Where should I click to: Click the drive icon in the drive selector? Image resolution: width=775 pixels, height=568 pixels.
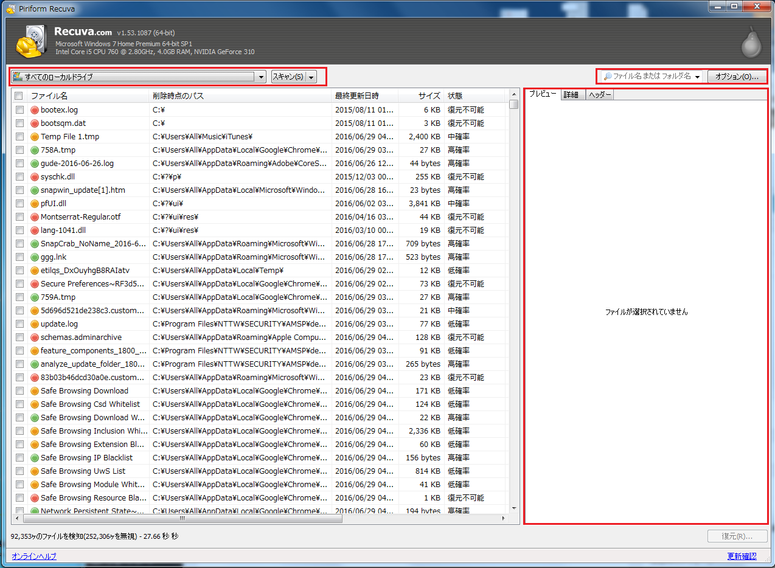pos(18,77)
